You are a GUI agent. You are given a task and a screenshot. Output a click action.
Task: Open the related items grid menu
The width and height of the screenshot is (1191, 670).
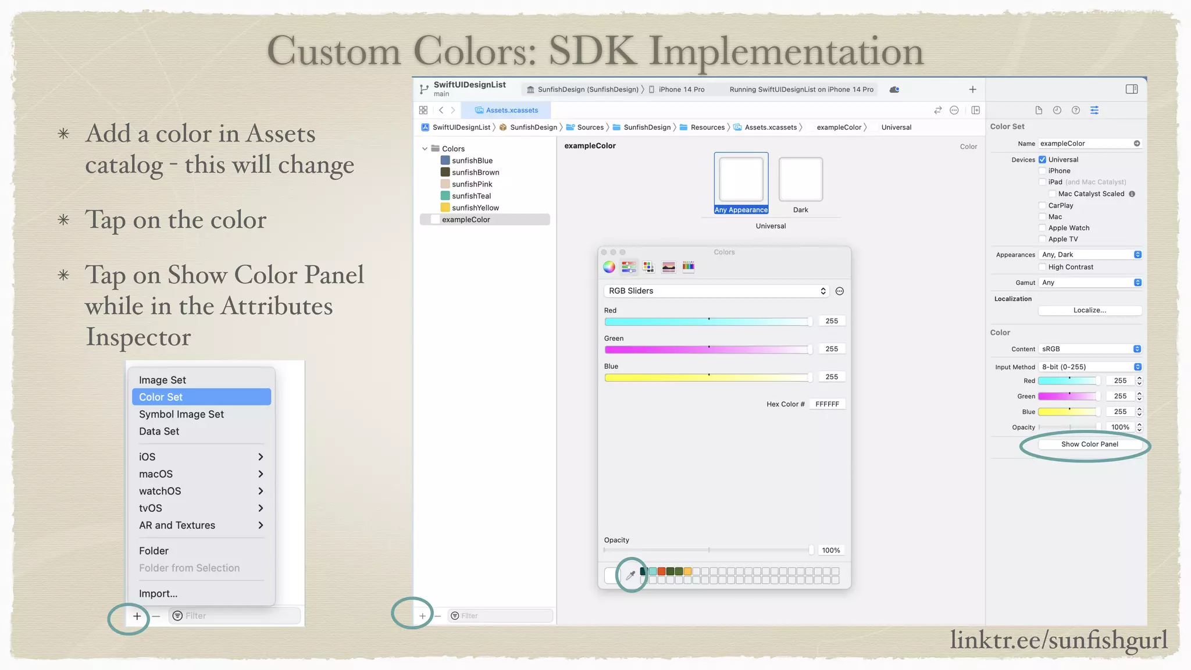click(x=423, y=110)
